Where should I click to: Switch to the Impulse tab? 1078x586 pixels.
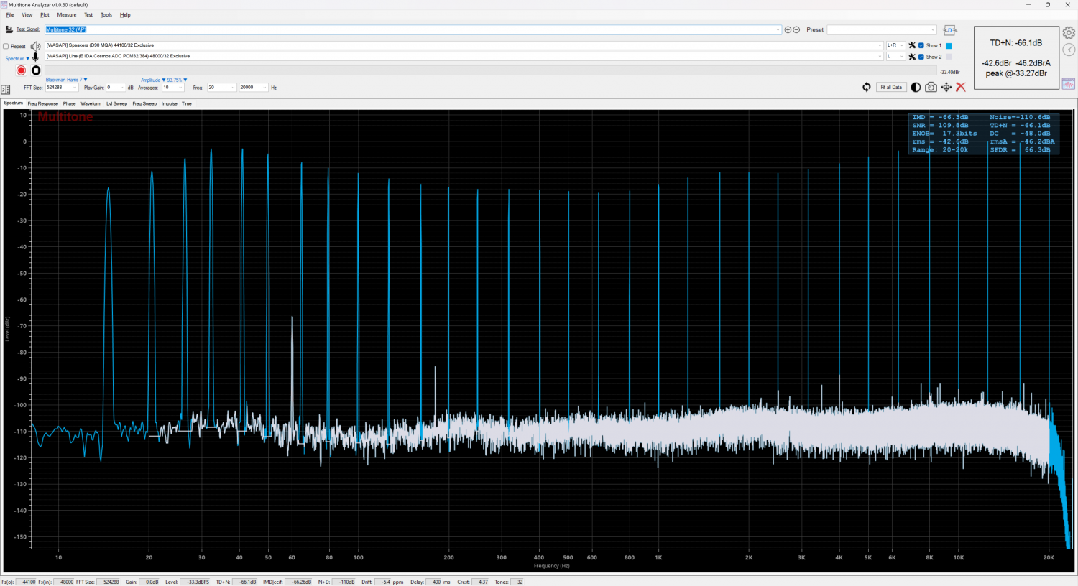tap(169, 103)
